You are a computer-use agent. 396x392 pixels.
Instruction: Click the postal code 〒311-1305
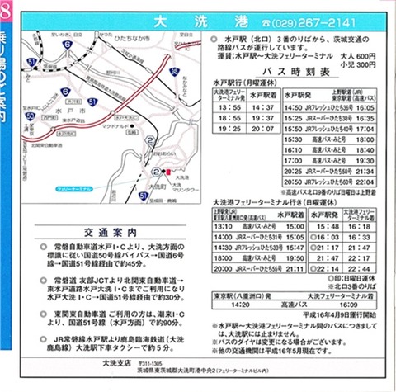[x=150, y=364]
